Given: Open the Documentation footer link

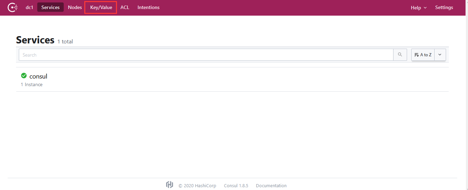Looking at the screenshot, I should pyautogui.click(x=271, y=186).
